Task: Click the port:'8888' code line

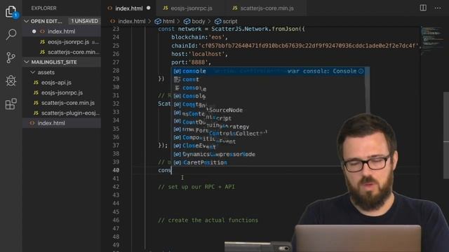Action: (x=191, y=62)
